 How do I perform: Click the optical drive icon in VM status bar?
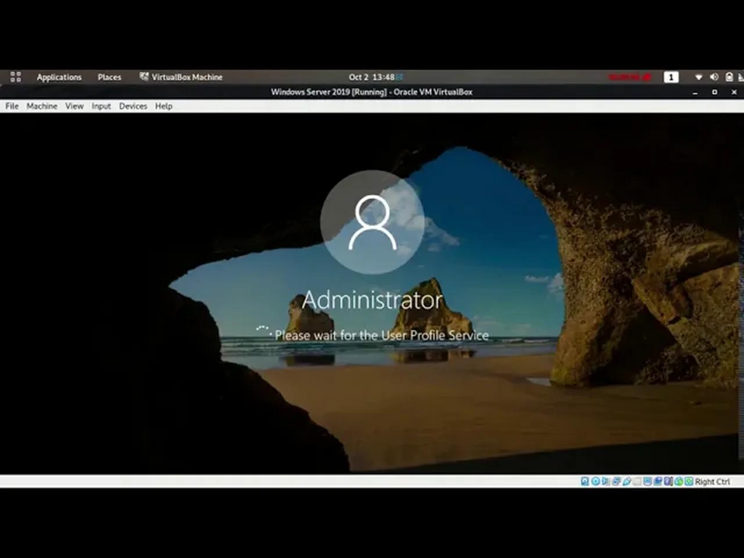click(595, 481)
